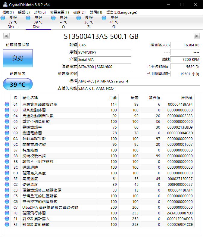This screenshot has width=203, height=237.
Task: Click status orb for attribute BB row
Action: coord(7,161)
